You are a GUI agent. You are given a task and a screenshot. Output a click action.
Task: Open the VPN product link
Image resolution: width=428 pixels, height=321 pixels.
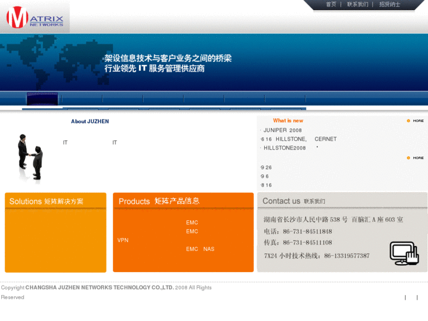pos(123,240)
